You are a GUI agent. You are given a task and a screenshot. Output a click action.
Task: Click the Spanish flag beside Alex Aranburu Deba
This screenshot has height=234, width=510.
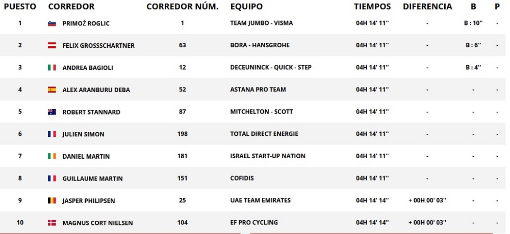[x=52, y=90]
